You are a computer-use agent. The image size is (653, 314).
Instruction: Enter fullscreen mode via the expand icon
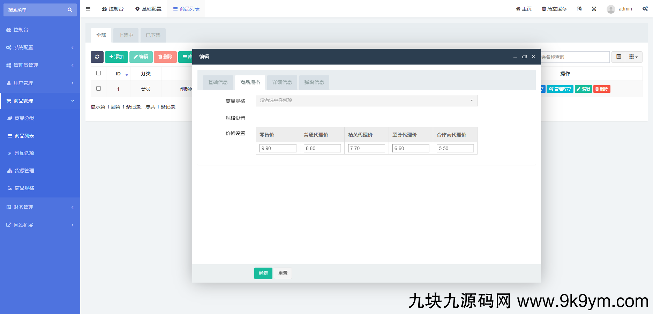tap(594, 9)
